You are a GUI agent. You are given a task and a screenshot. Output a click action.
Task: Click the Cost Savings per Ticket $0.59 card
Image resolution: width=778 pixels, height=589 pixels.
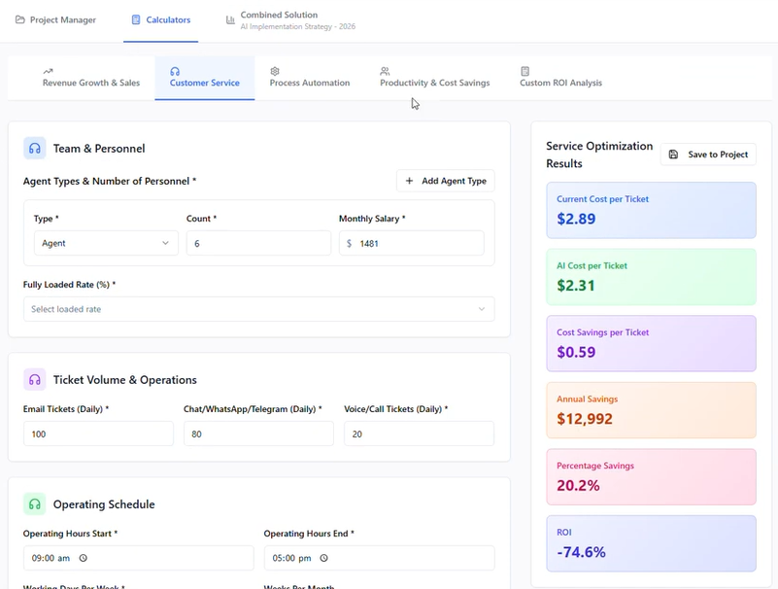[x=652, y=344]
